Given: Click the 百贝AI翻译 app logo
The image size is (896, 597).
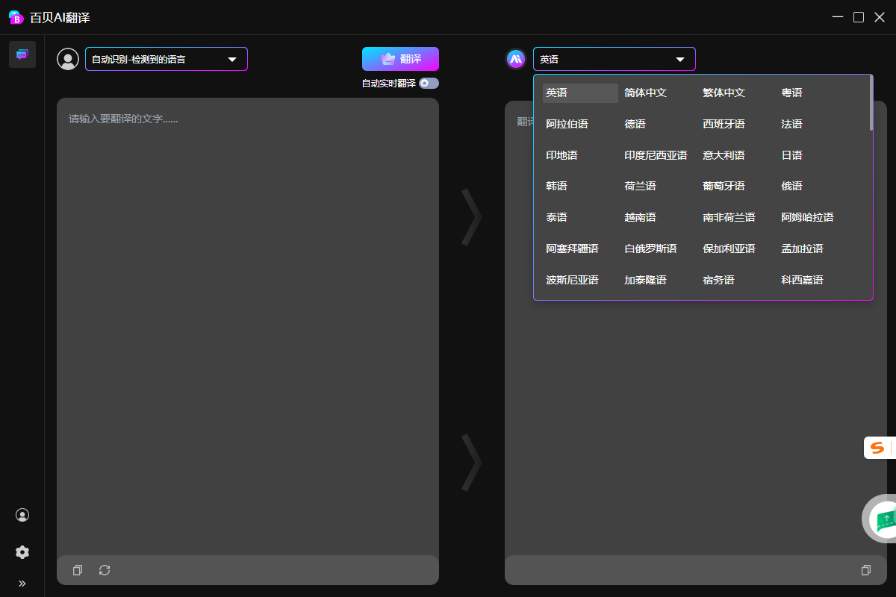Looking at the screenshot, I should pyautogui.click(x=16, y=17).
